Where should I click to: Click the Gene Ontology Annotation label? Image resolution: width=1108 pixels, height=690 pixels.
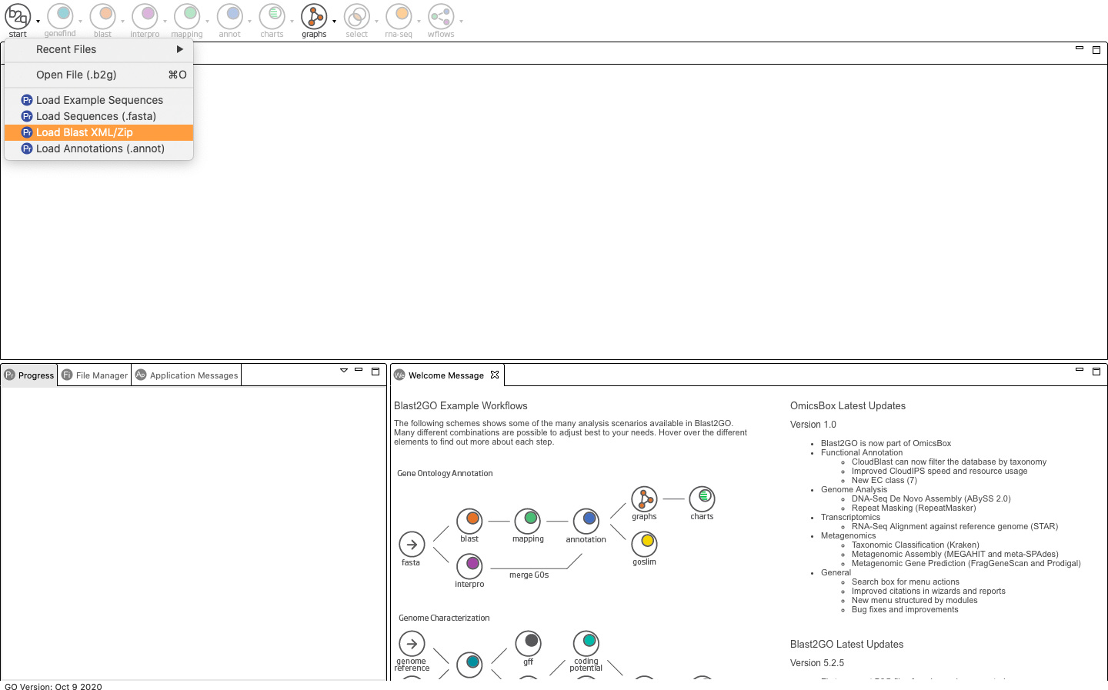[445, 474]
